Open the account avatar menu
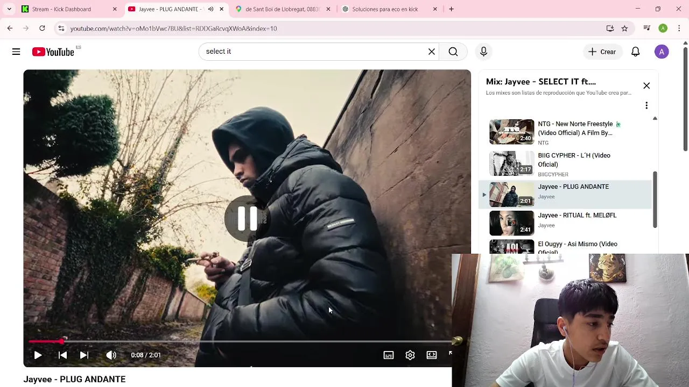 (x=662, y=52)
